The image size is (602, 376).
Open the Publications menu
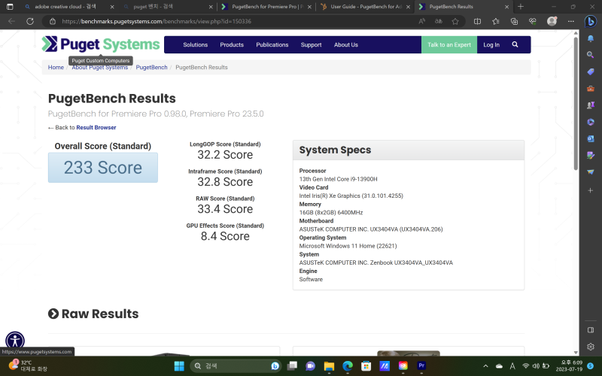272,44
